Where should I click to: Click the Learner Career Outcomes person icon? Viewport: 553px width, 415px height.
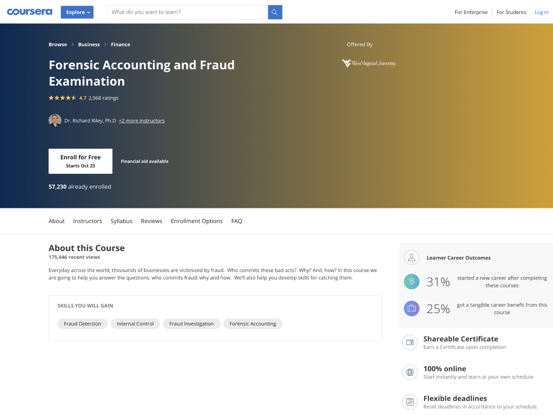(x=412, y=258)
